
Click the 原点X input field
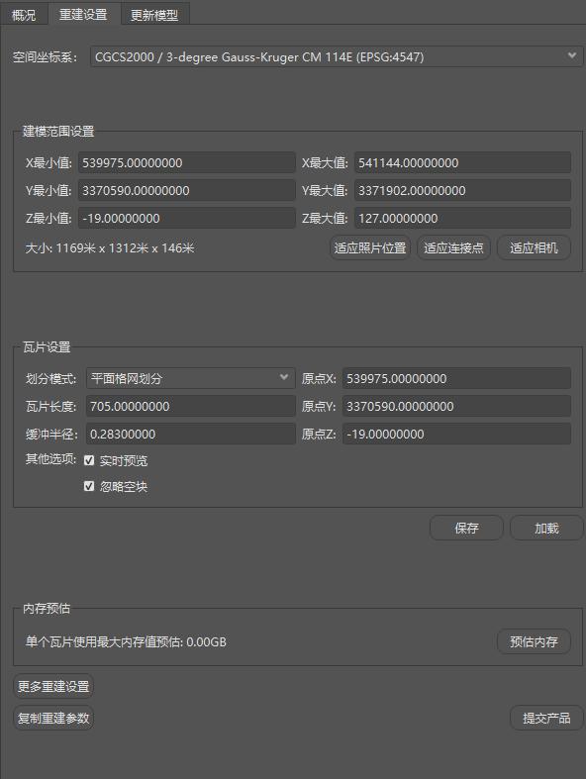(x=456, y=378)
